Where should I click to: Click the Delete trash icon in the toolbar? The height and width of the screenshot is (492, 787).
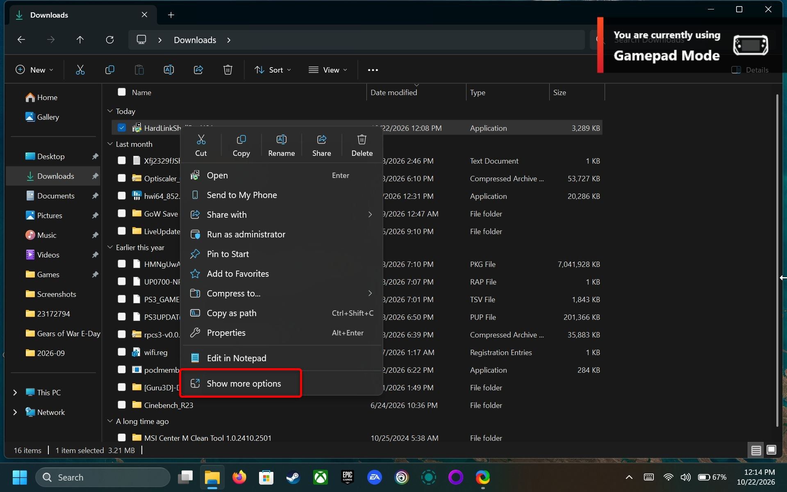(x=228, y=70)
